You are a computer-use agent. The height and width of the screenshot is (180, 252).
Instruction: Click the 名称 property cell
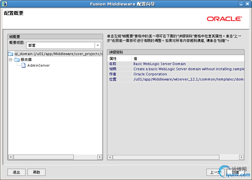pyautogui.click(x=120, y=64)
